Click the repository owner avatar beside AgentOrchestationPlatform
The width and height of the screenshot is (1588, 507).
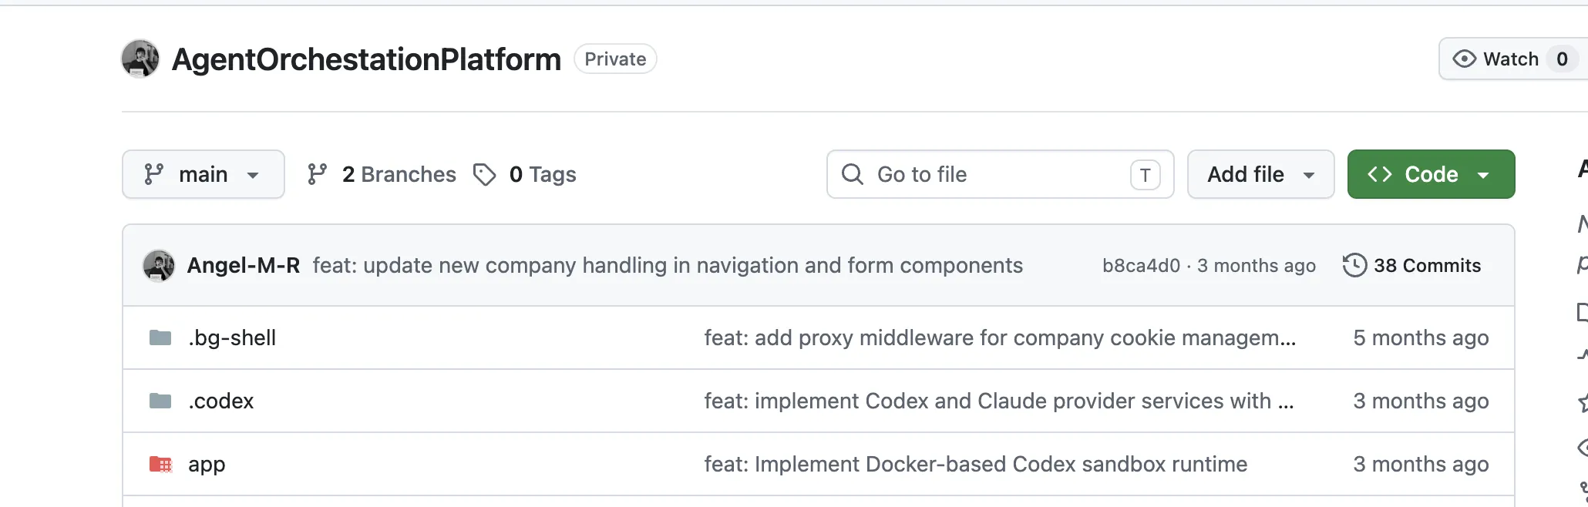click(140, 59)
